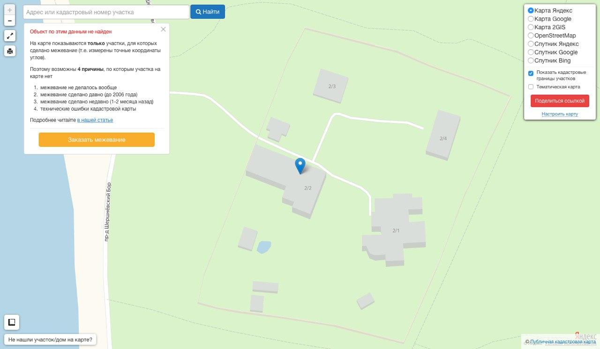Open the ruler measurement tool icon

[x=12, y=322]
